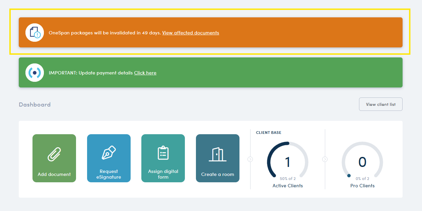
Task: Select the Add document tile
Action: pyautogui.click(x=54, y=158)
